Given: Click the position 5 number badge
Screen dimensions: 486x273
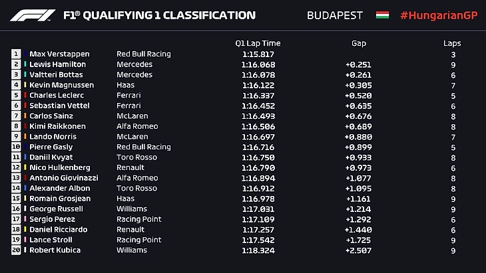Looking at the screenshot, I should tap(16, 95).
